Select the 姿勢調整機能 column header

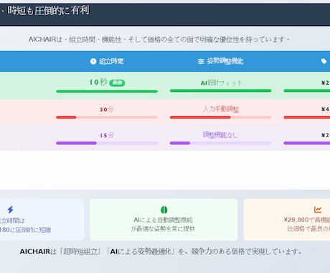pos(220,61)
